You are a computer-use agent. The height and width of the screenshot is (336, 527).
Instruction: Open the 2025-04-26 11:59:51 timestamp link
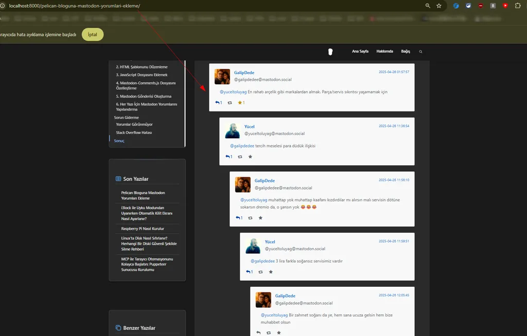tap(394, 241)
